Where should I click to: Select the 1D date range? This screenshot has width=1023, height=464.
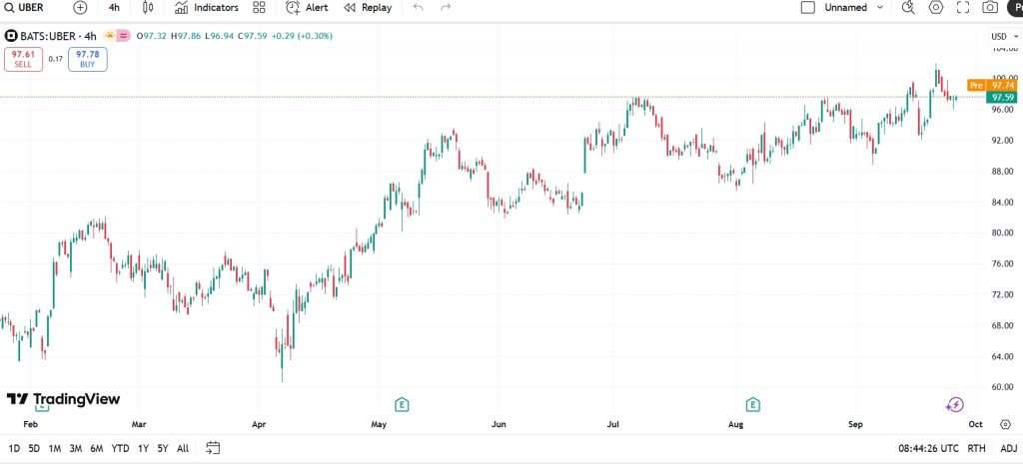[x=14, y=448]
